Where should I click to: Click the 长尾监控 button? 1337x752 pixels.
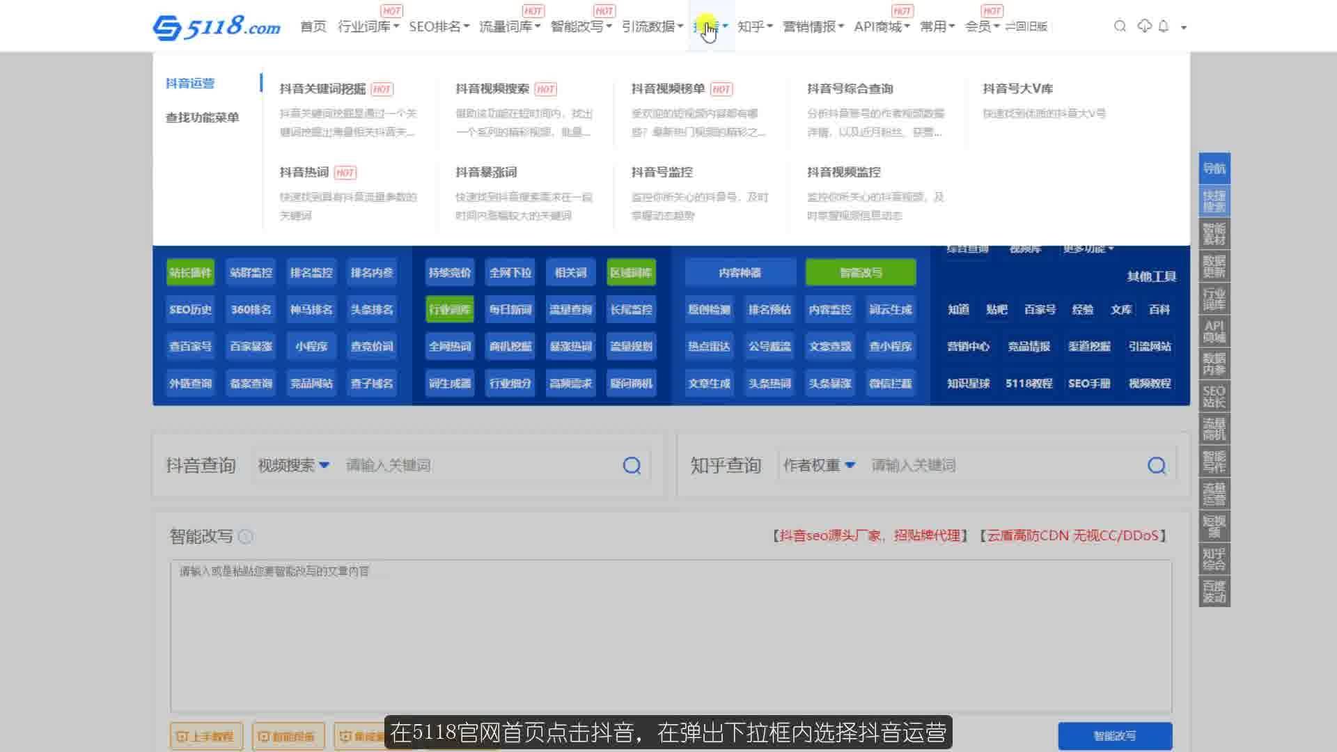631,309
